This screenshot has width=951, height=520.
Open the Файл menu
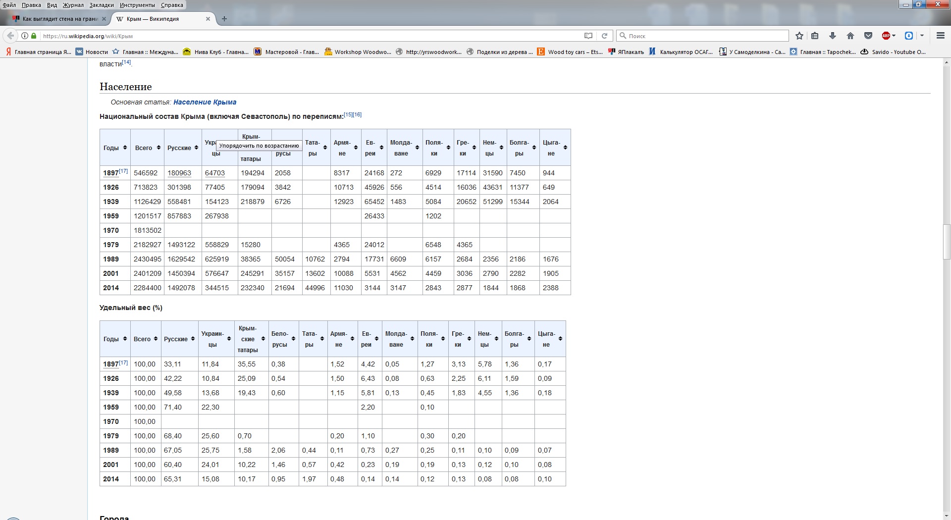coord(9,5)
